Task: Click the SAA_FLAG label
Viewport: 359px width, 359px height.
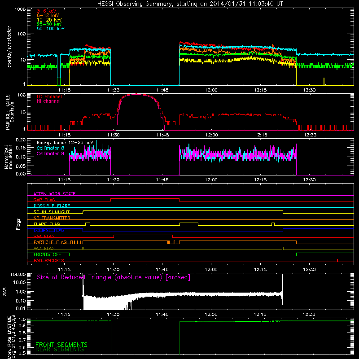Action: (x=44, y=236)
